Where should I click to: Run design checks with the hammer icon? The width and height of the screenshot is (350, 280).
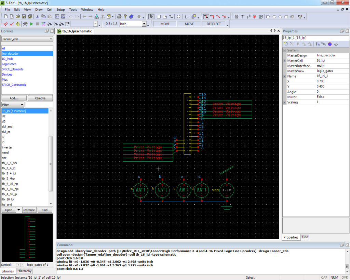point(25,24)
